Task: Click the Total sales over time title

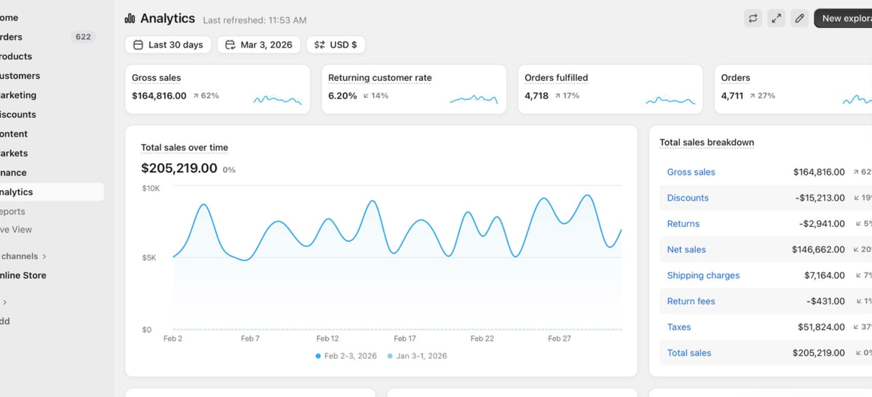Action: 185,148
